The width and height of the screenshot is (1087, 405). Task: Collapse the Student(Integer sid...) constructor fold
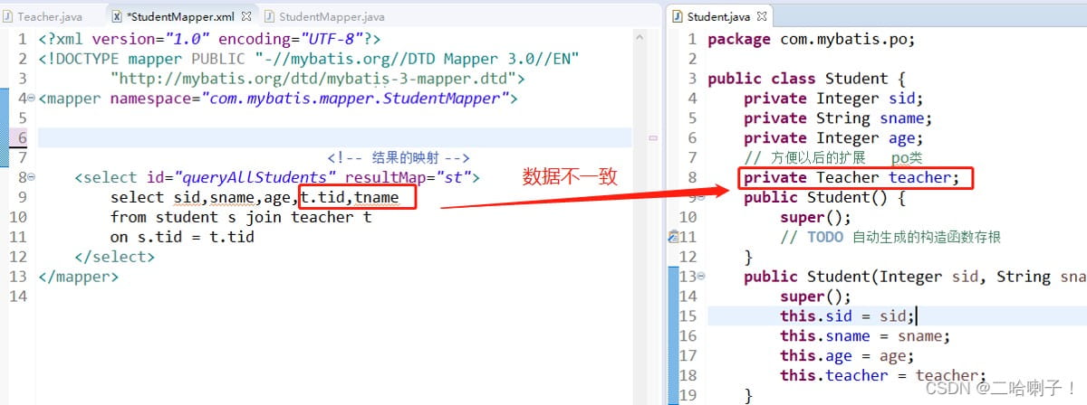[x=701, y=278]
